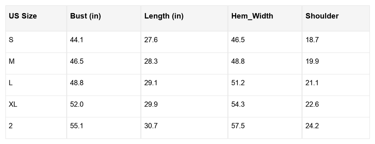The height and width of the screenshot is (144, 375).
Task: Select the XL size row label
Action: pos(13,104)
